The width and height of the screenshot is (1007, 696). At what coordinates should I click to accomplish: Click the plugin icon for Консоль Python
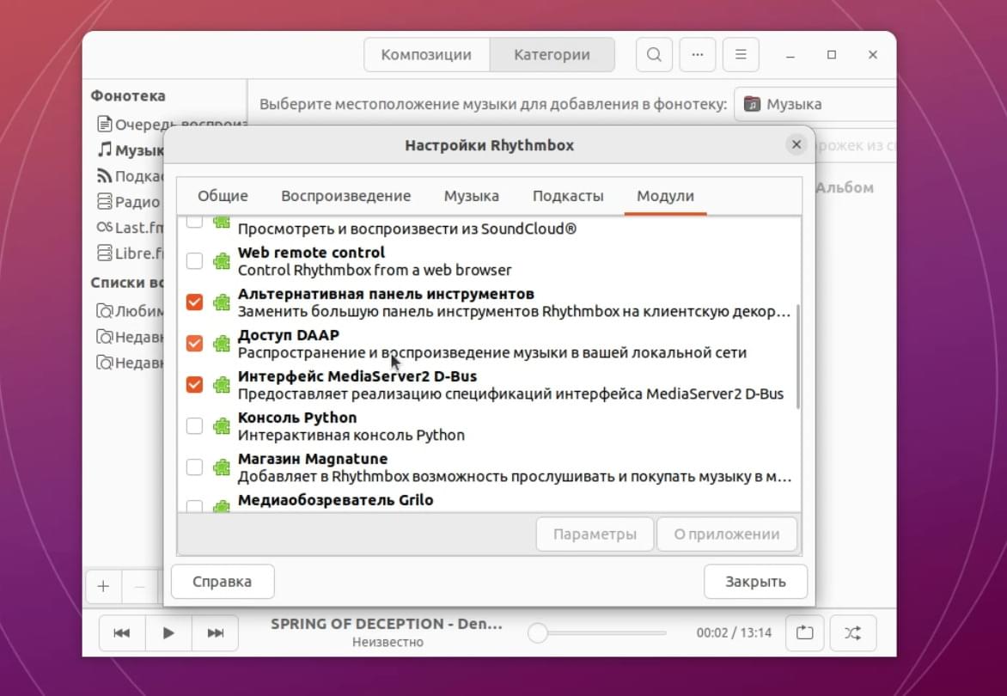coord(222,425)
